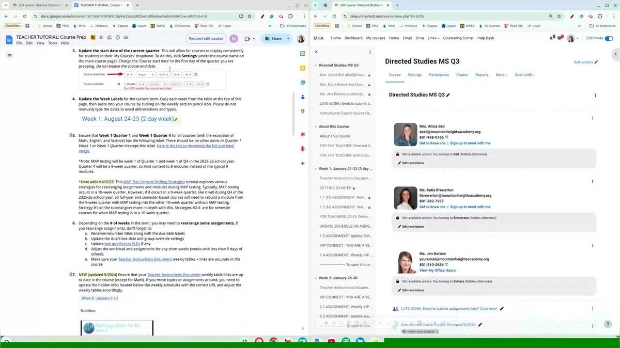This screenshot has height=348, width=620.
Task: Open the Teacher Instructions Document link in step 7
Action: click(x=174, y=275)
